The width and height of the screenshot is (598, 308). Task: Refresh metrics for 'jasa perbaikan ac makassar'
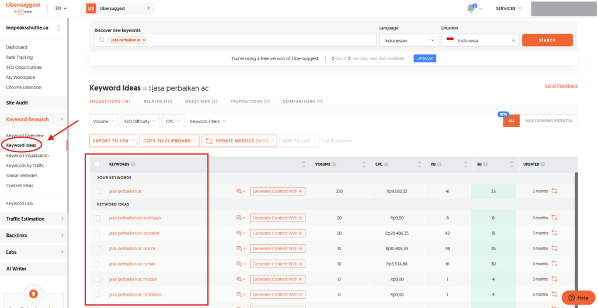[x=554, y=294]
